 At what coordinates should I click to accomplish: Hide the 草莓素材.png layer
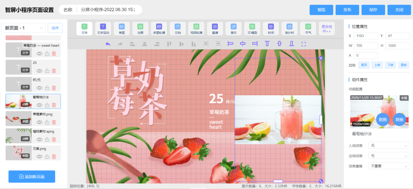point(39,122)
